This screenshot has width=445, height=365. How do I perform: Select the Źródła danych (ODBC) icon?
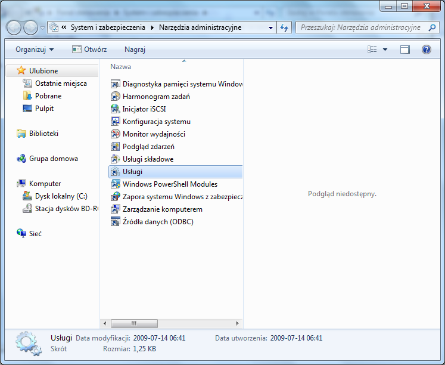click(116, 222)
